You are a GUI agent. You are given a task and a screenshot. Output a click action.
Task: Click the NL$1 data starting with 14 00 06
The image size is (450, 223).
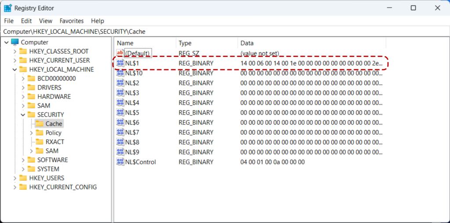[x=312, y=63]
